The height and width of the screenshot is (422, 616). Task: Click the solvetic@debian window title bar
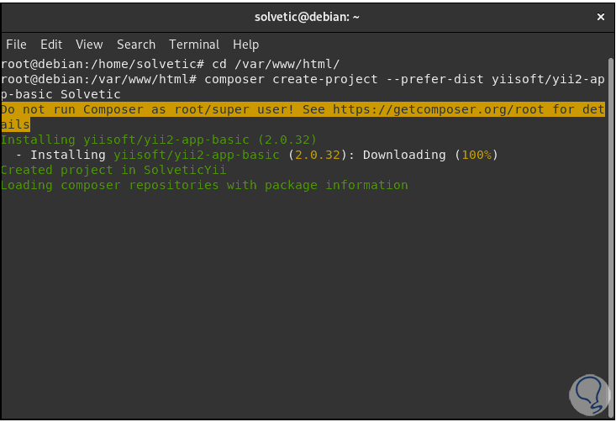(308, 17)
